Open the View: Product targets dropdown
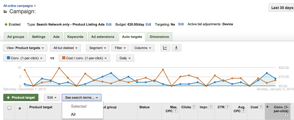 pos(25,48)
